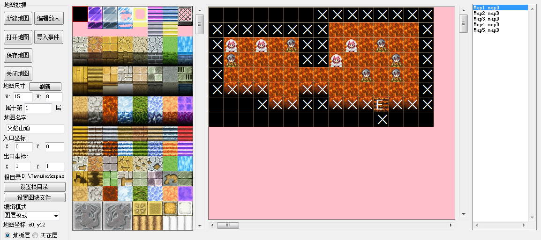Screen dimensions: 541x240
Task: Select the black empty tile in palette
Action: point(80,14)
